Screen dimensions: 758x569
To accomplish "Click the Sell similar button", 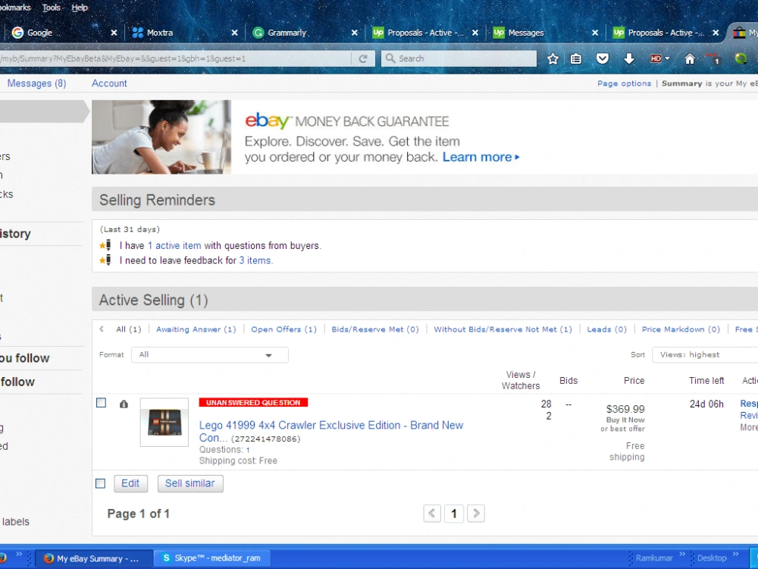I will coord(190,483).
